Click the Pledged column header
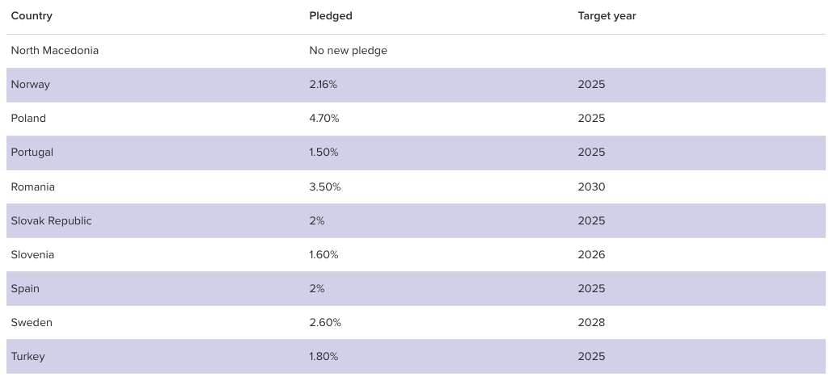 (x=331, y=16)
